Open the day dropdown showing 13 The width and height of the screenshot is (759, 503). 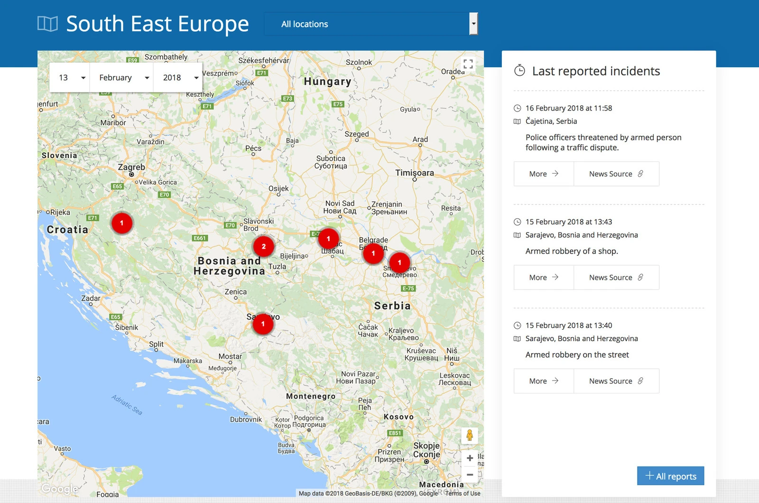72,78
